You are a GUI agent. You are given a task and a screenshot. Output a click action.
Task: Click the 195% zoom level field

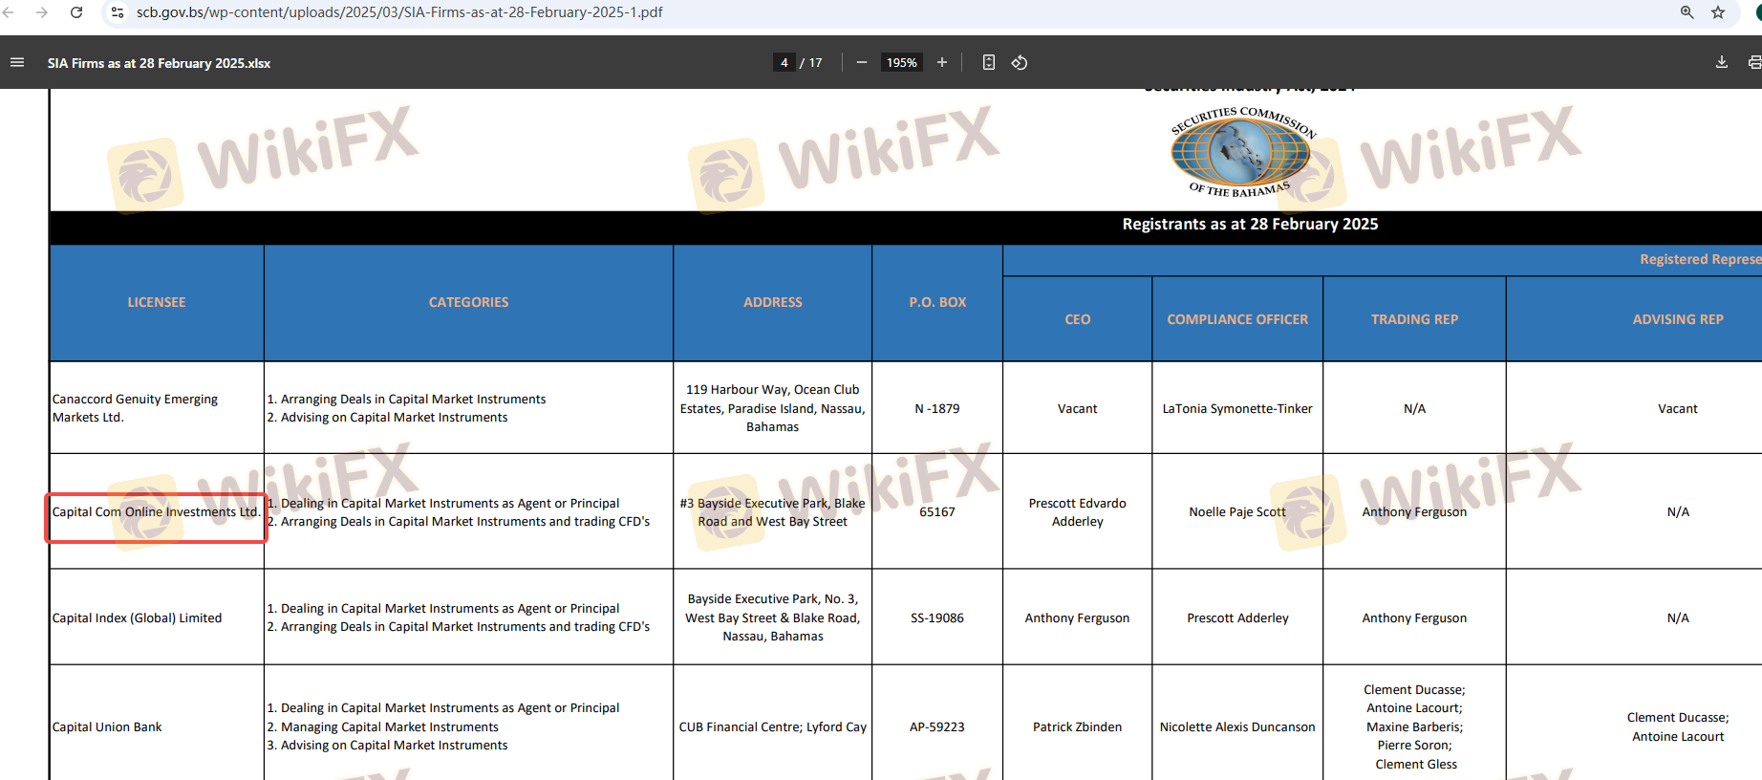click(901, 63)
